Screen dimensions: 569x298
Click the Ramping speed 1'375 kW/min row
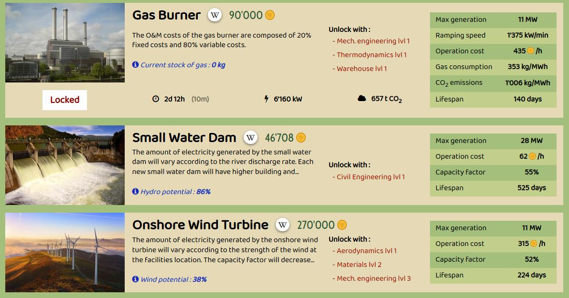coord(493,35)
